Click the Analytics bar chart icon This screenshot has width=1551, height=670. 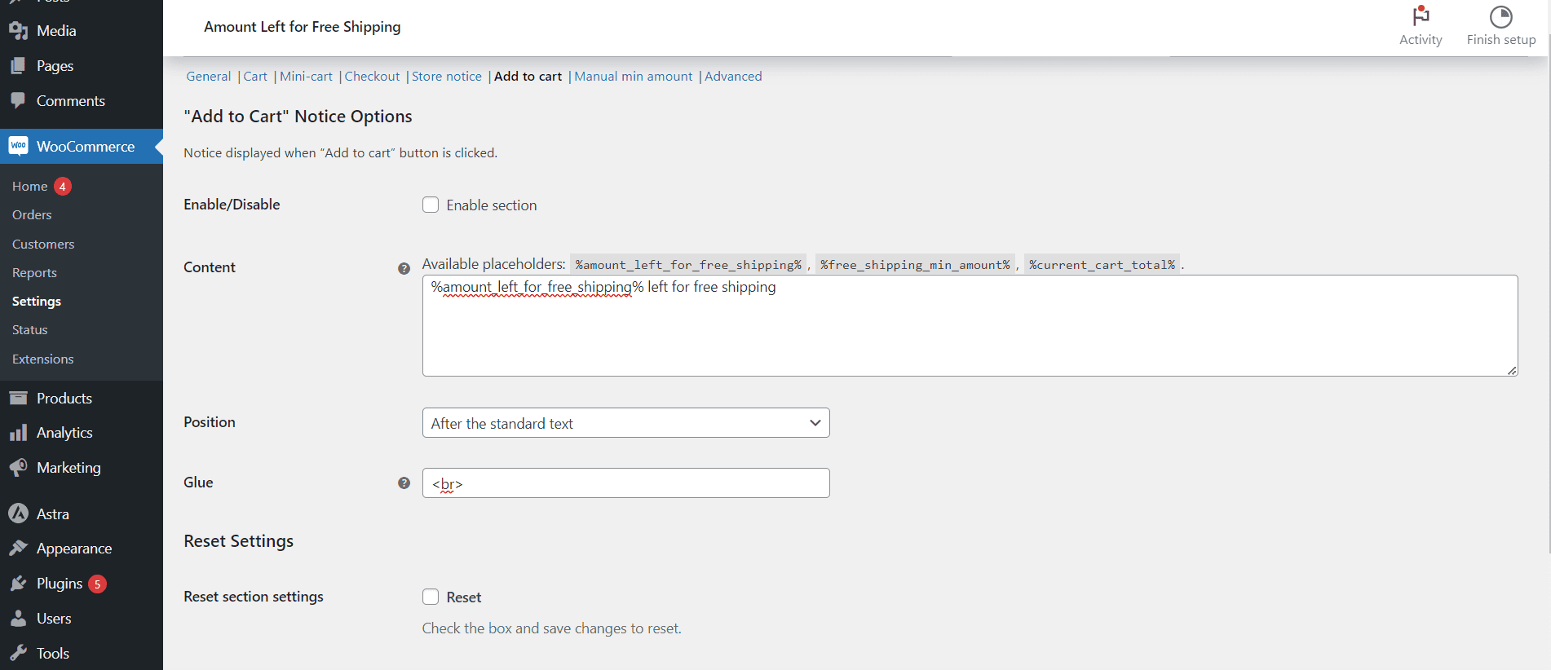click(18, 433)
